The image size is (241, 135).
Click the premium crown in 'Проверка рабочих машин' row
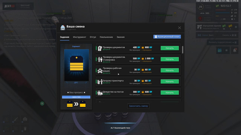(143, 70)
